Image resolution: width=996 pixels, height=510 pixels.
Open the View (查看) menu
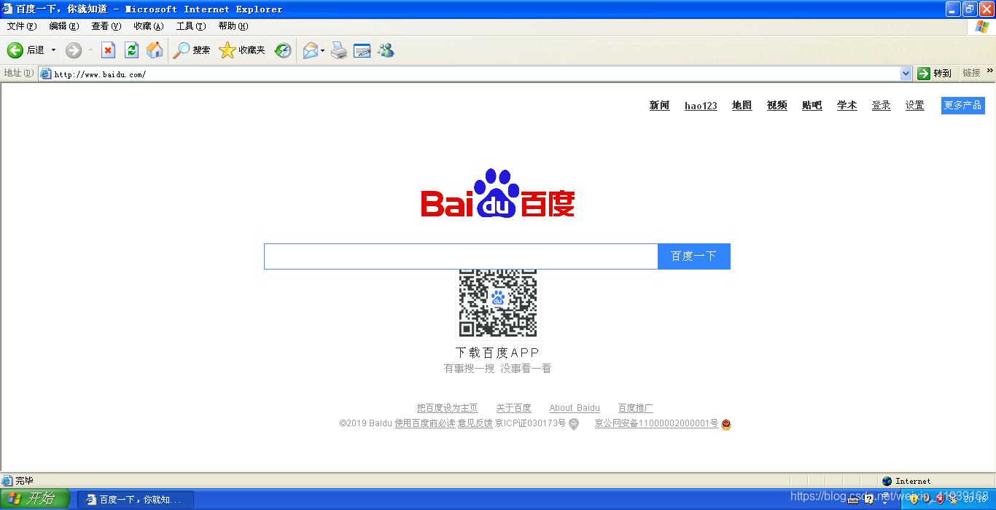(106, 26)
